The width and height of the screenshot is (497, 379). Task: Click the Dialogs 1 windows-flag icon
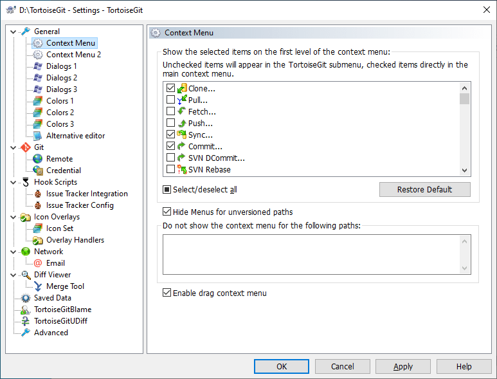point(38,66)
